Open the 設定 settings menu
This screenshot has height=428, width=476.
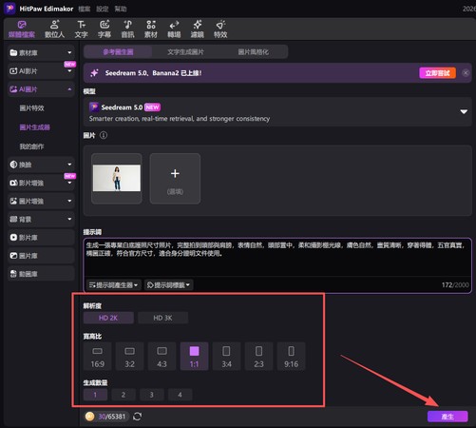(x=103, y=9)
